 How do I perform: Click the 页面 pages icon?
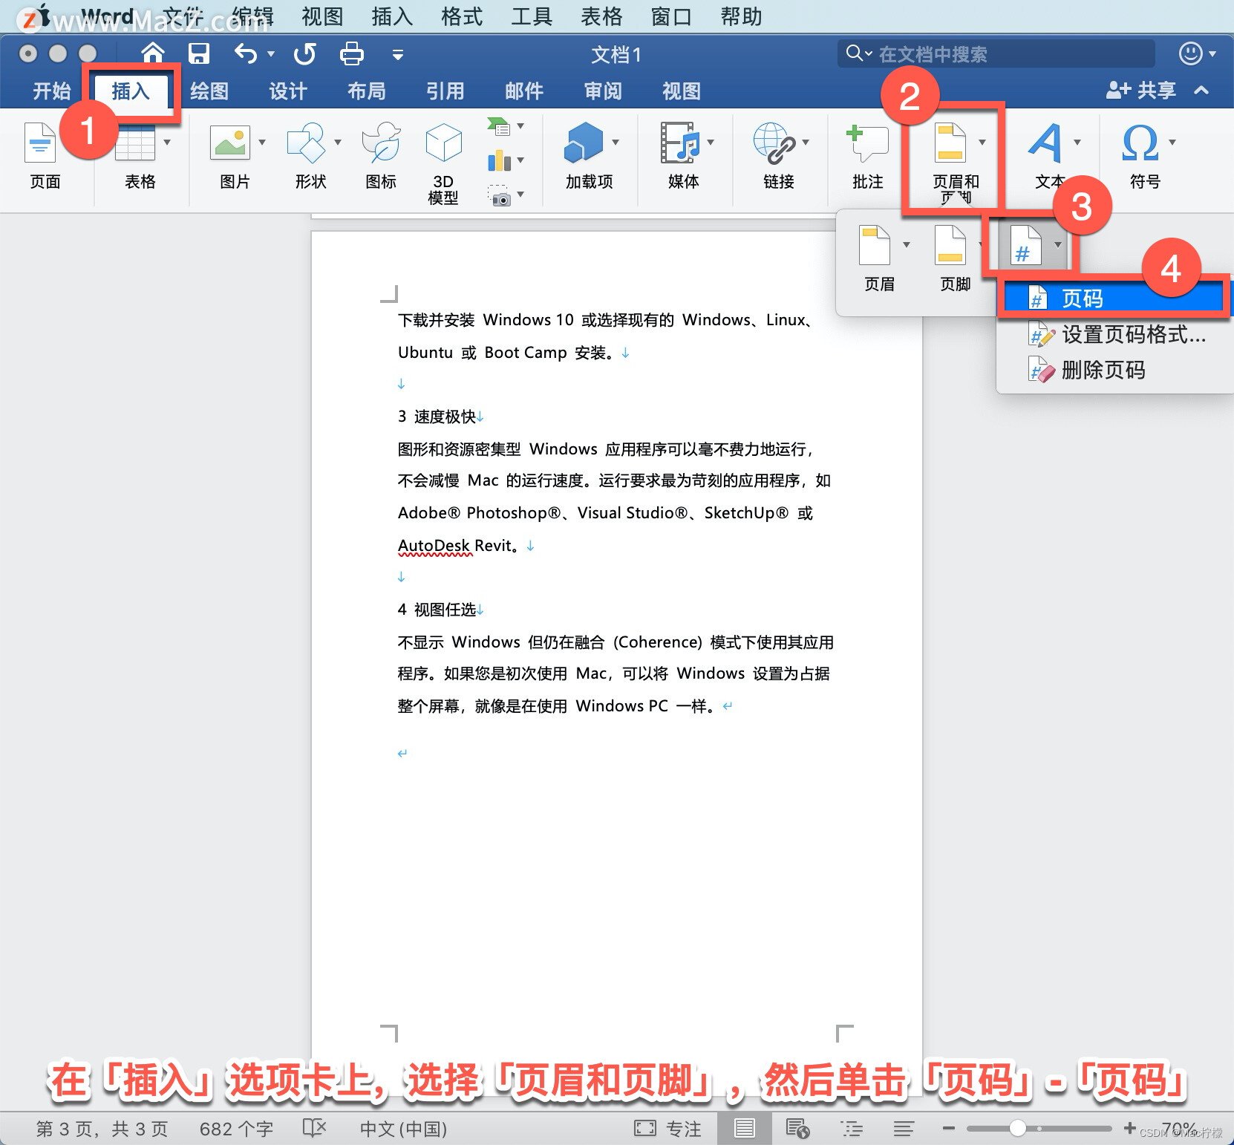(41, 142)
